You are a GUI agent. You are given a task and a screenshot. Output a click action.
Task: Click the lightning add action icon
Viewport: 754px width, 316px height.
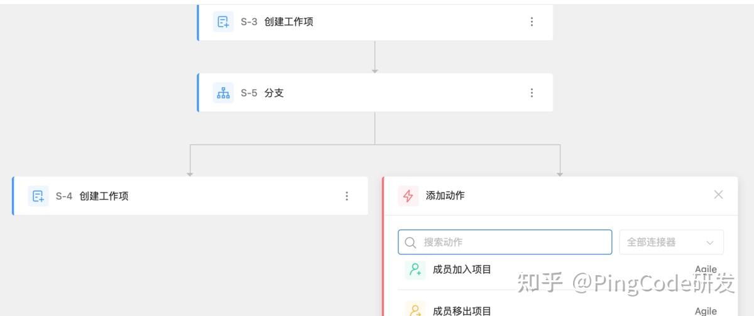tap(408, 196)
